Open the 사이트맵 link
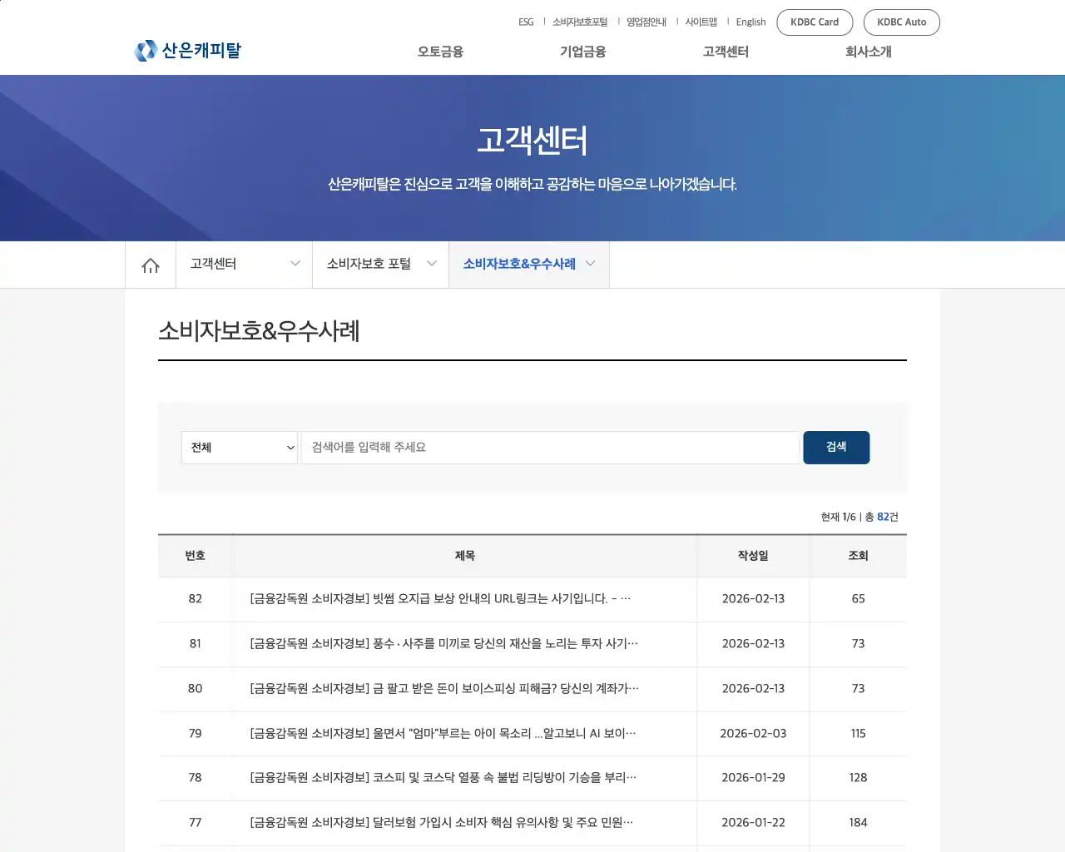 click(700, 22)
